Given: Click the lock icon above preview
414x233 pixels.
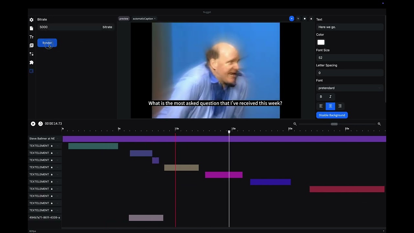Looking at the screenshot, I should pyautogui.click(x=311, y=19).
